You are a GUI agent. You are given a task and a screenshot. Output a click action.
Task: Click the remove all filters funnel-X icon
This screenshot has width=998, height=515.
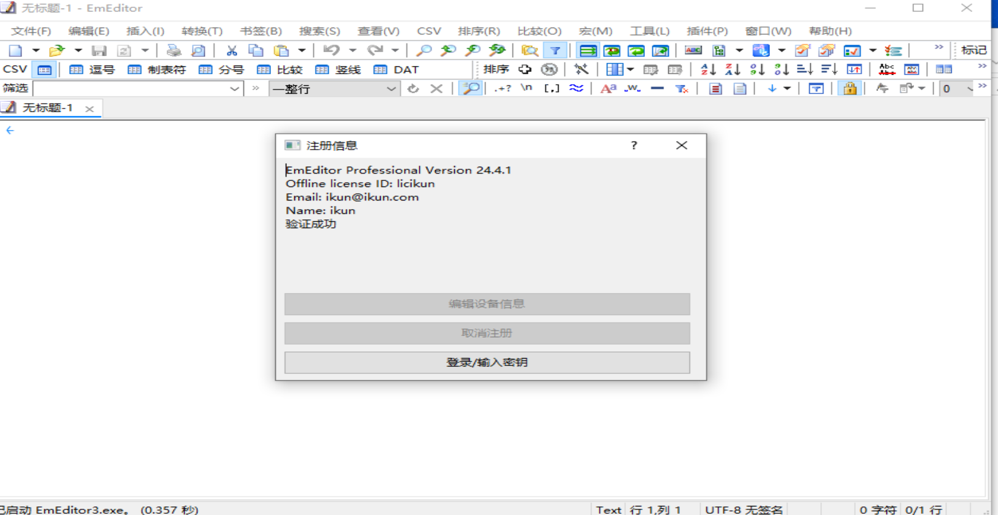point(682,88)
